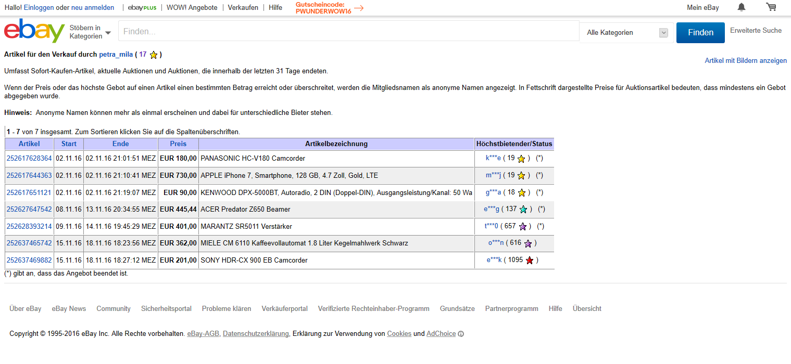The height and width of the screenshot is (364, 791).
Task: Open Übersicht footer link
Action: [587, 308]
